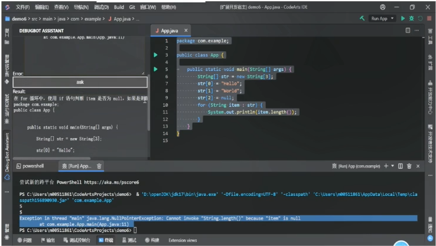Open the 输出 bottom panel tab
This screenshot has height=246, width=436.
tap(47, 240)
